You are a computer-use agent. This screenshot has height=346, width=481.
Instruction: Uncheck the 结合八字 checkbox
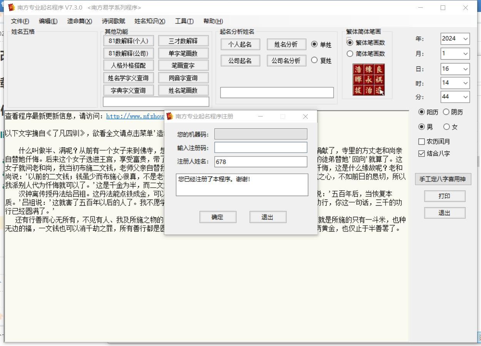tap(421, 154)
